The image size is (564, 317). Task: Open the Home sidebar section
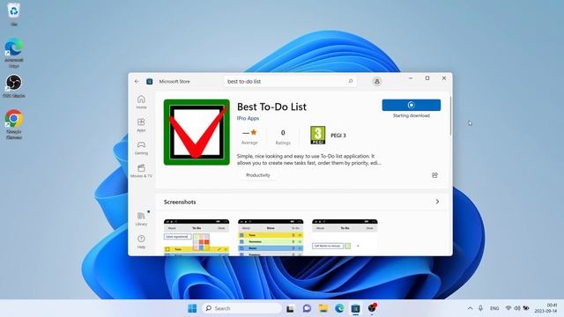(141, 102)
